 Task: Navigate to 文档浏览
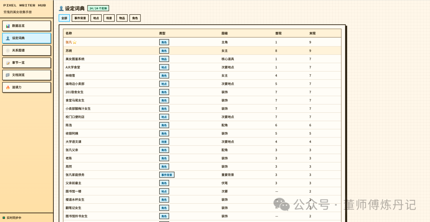tap(27, 75)
